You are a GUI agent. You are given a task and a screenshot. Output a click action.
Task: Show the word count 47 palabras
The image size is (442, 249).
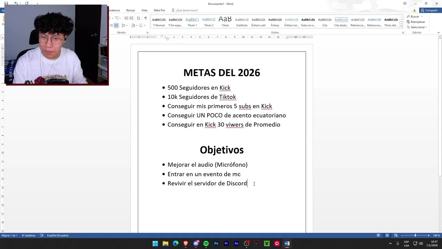(28, 236)
